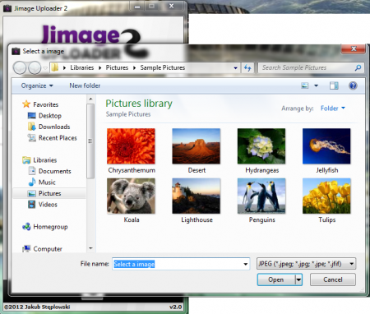Open the JPEG file type dropdown
This screenshot has width=370, height=314.
pos(306,264)
